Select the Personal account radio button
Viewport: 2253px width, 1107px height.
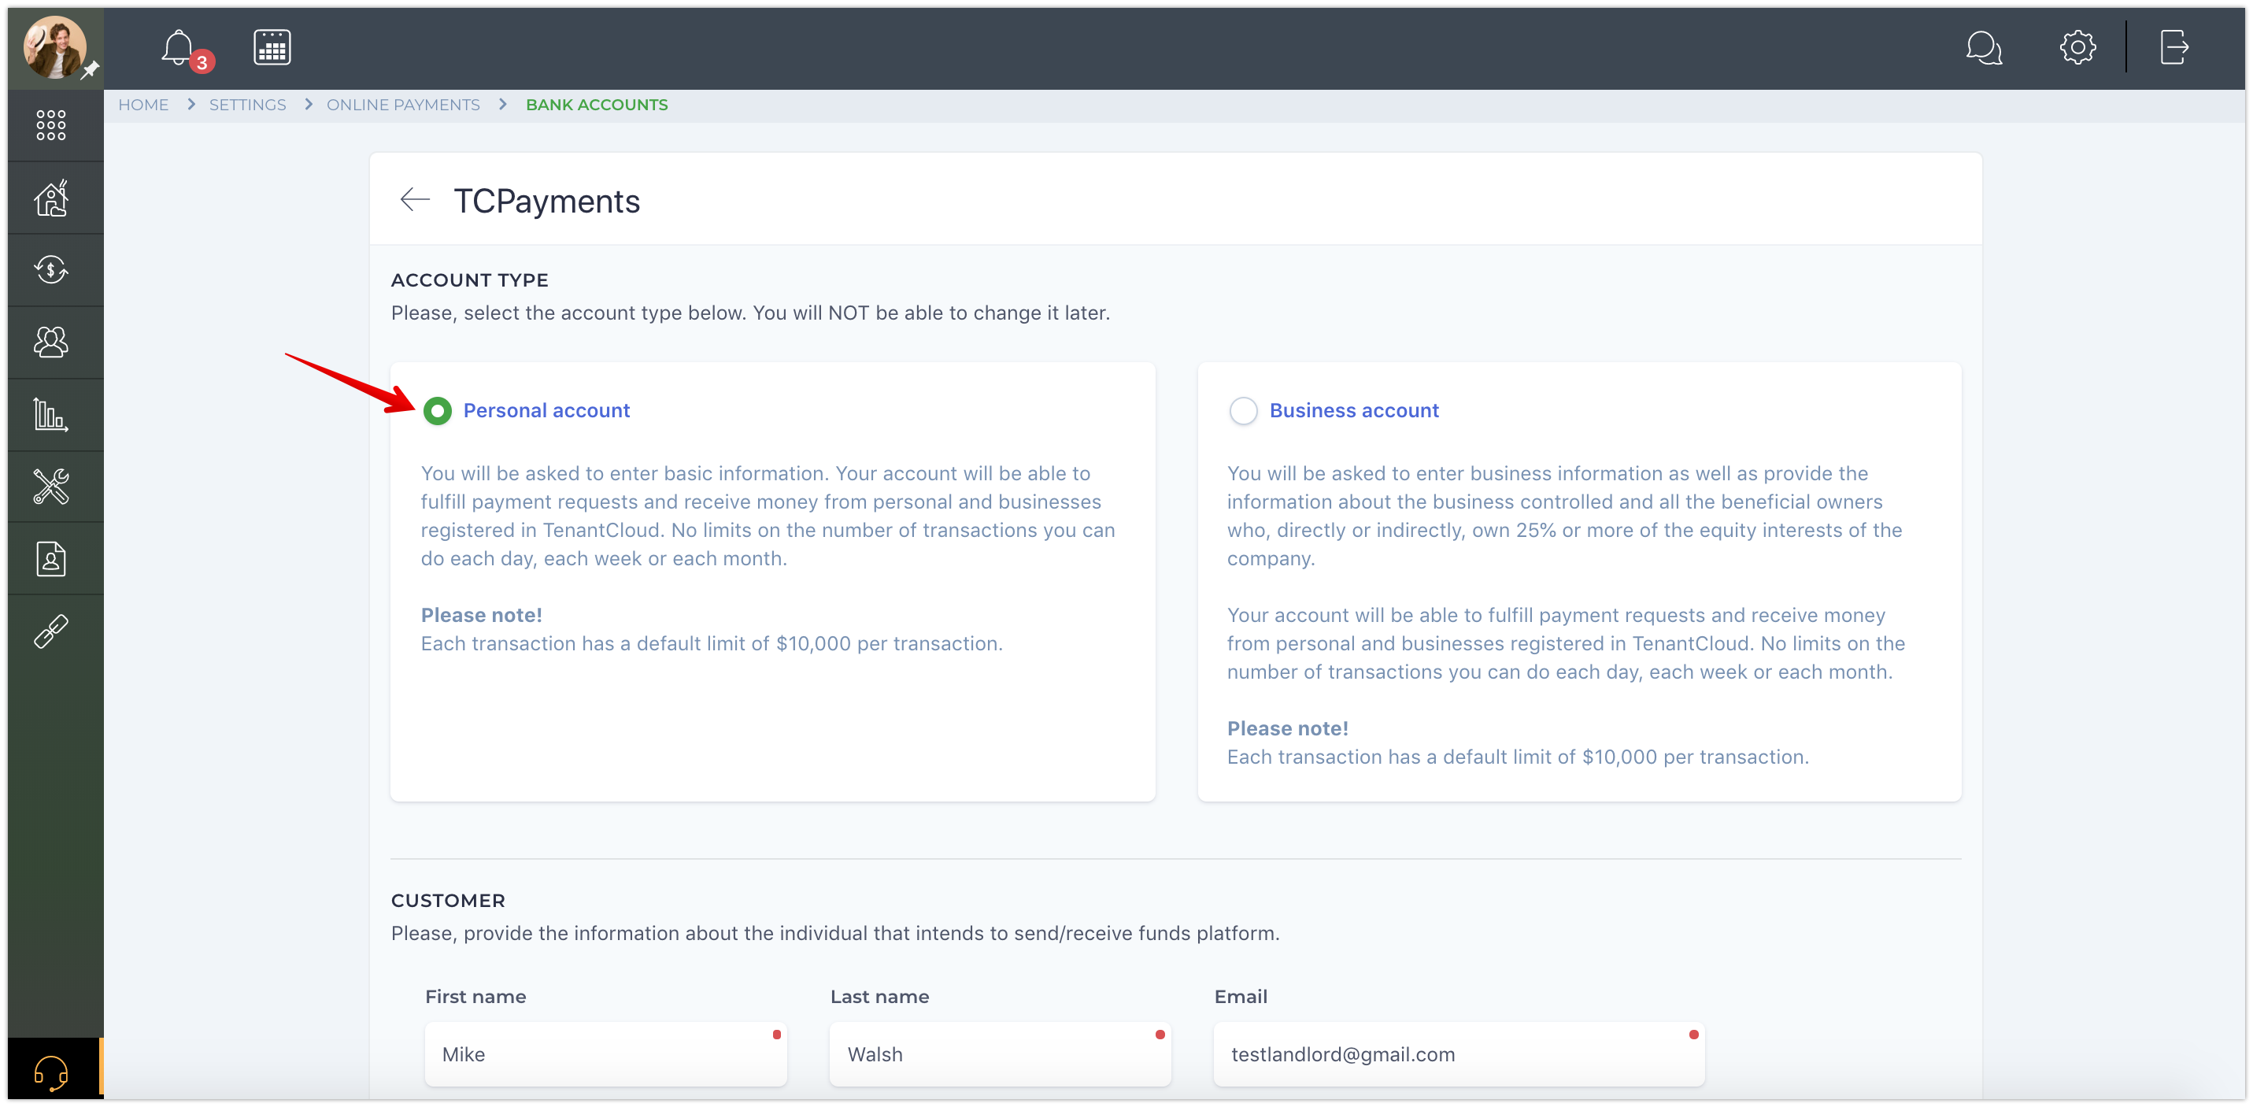point(438,410)
